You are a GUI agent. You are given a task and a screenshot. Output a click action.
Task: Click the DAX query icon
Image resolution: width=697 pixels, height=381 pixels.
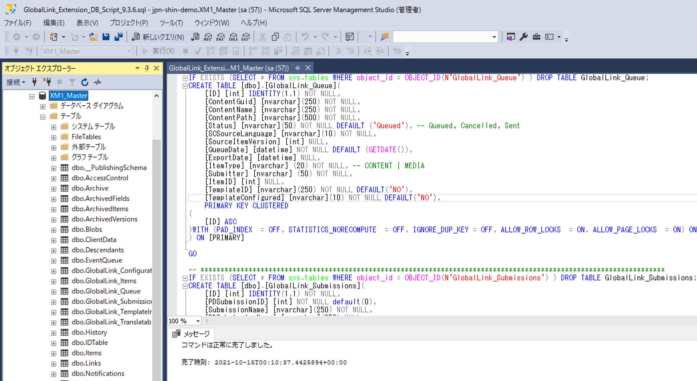(x=246, y=37)
